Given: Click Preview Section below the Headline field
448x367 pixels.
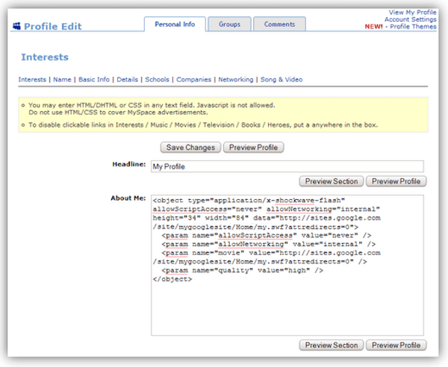Looking at the screenshot, I should coord(332,181).
